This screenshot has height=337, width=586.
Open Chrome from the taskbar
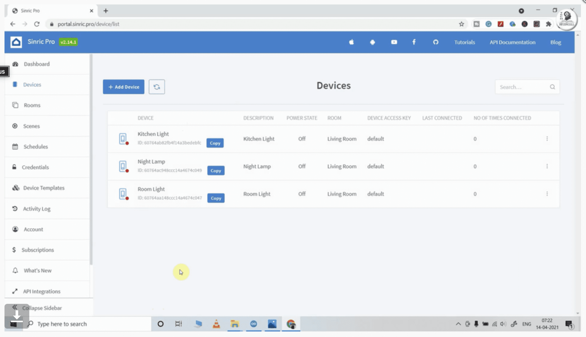[x=291, y=324]
